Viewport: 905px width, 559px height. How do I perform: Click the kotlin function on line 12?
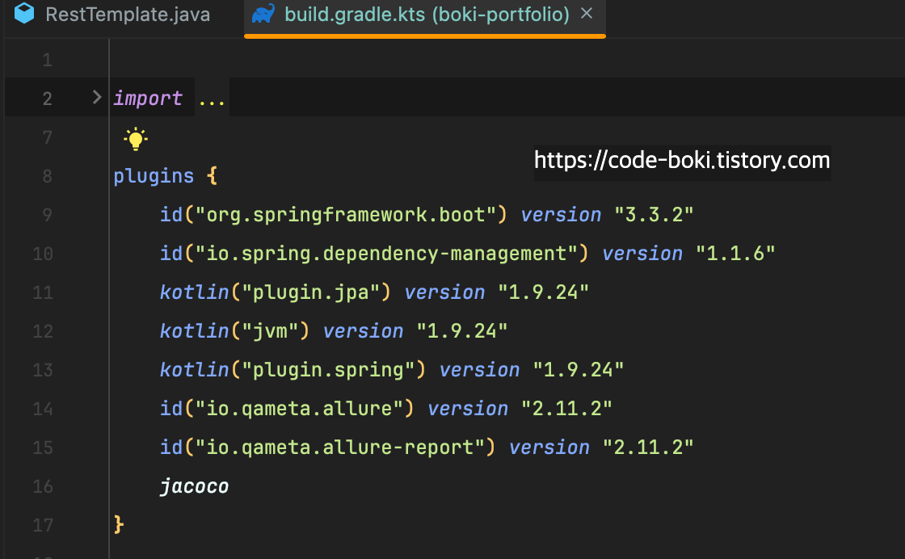(x=195, y=330)
